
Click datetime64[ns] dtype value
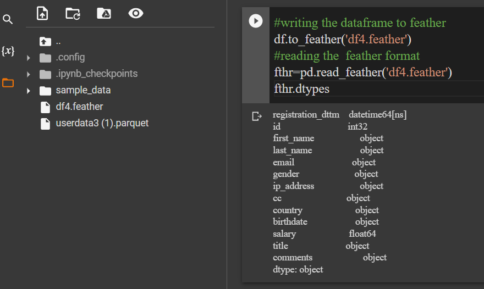(377, 115)
